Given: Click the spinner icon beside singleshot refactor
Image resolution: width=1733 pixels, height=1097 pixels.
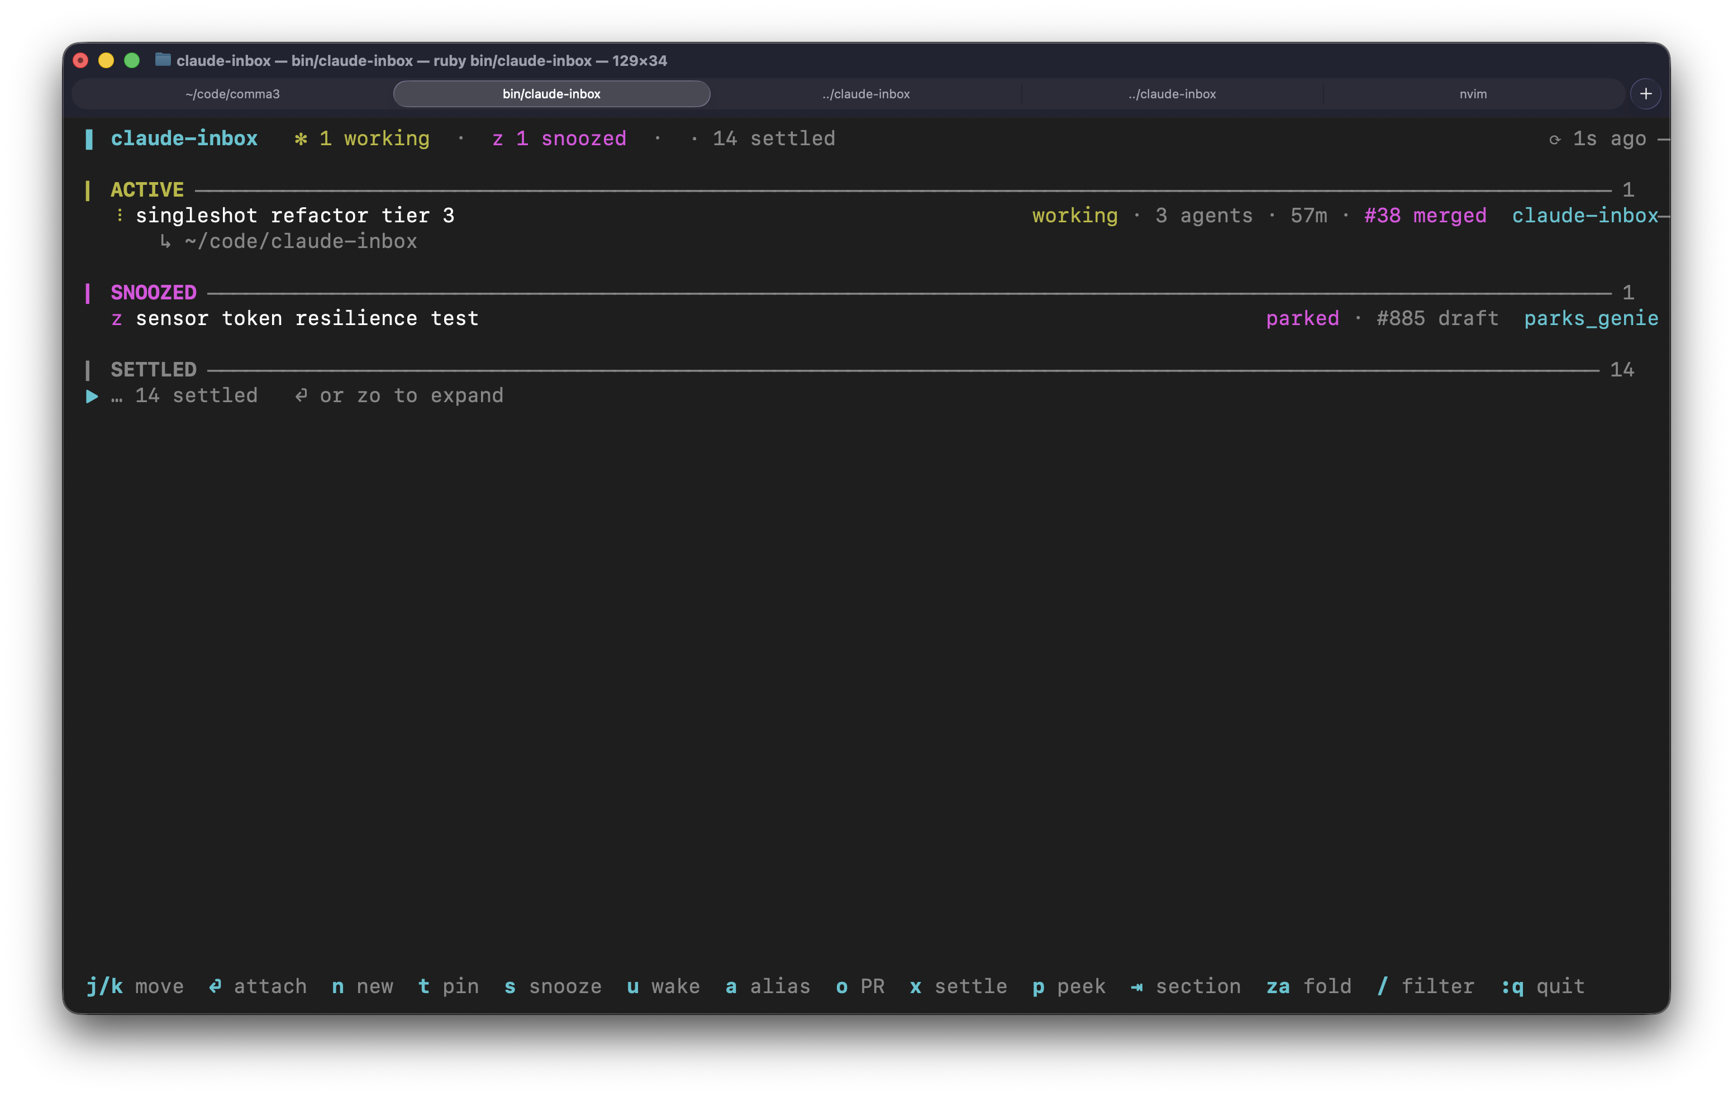Looking at the screenshot, I should point(120,215).
